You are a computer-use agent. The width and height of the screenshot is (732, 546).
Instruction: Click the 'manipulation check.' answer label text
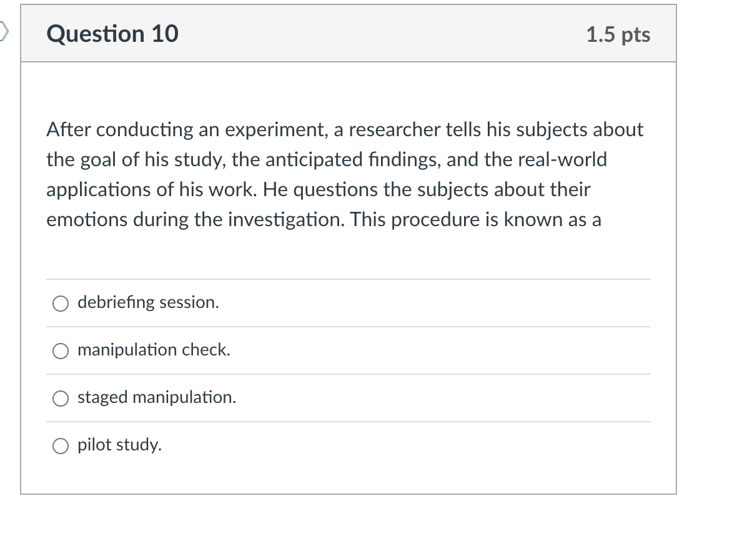(154, 350)
